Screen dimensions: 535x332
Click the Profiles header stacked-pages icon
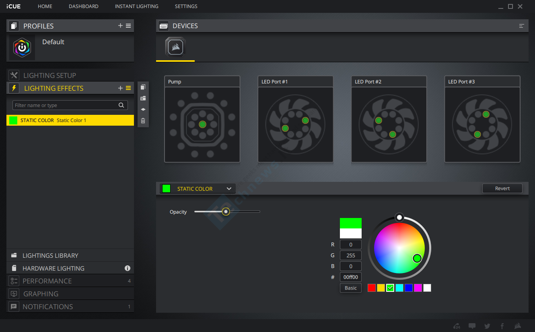click(14, 26)
